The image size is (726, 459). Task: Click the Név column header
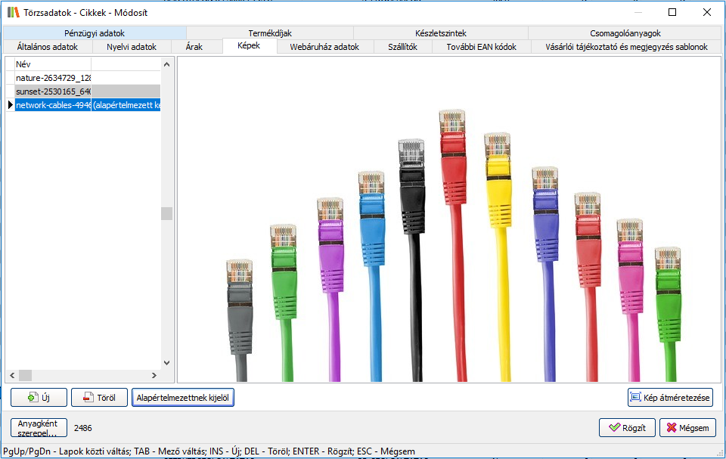pyautogui.click(x=53, y=64)
